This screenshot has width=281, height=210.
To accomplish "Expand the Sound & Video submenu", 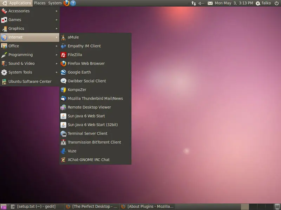I will pyautogui.click(x=30, y=63).
